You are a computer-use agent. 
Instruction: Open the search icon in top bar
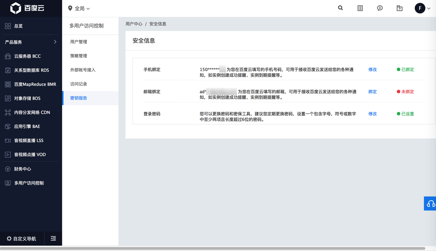(x=340, y=8)
